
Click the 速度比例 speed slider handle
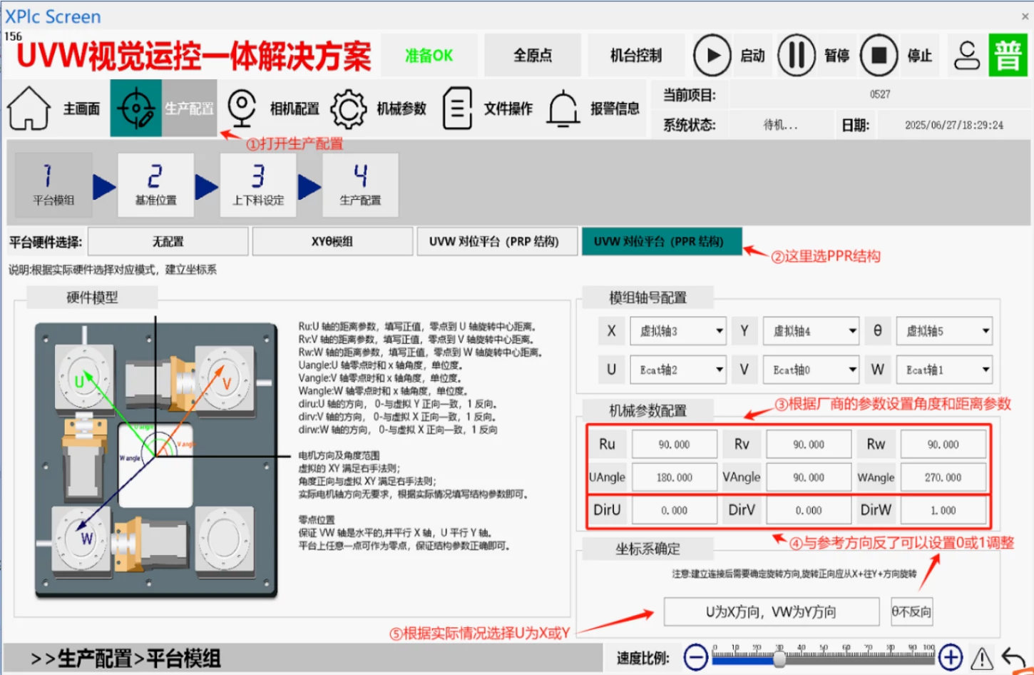coord(779,659)
